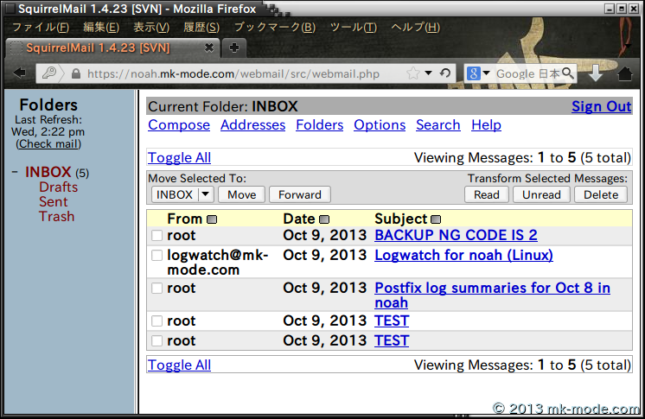Go to browser home page icon

tap(625, 73)
